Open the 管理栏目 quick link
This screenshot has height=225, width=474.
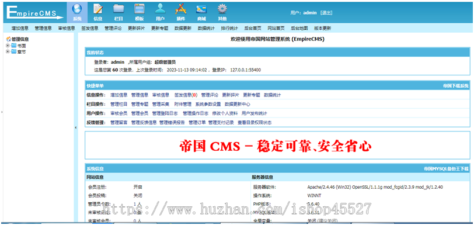pyautogui.click(x=119, y=104)
